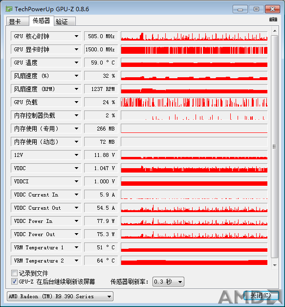Image resolution: width=285 pixels, height=307 pixels.
Task: Click the VRM Temperature 2 history graph
Action: [194, 261]
